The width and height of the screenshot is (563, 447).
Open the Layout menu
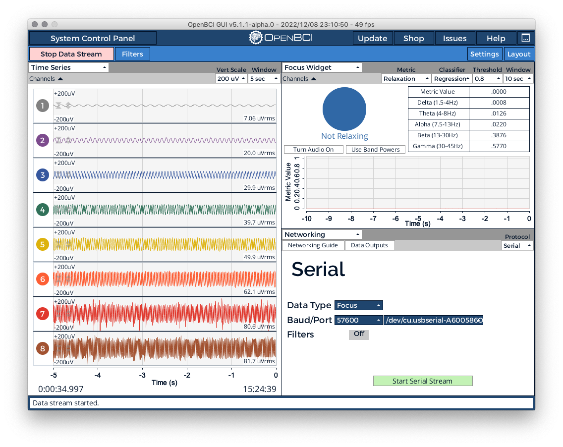coord(519,54)
